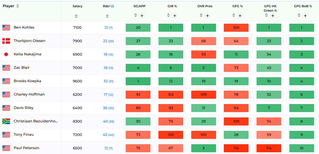This screenshot has height=154, width=319.
Task: Click the South Africa flag beside Christiaan Bezuidenhout
Action: tap(6, 121)
